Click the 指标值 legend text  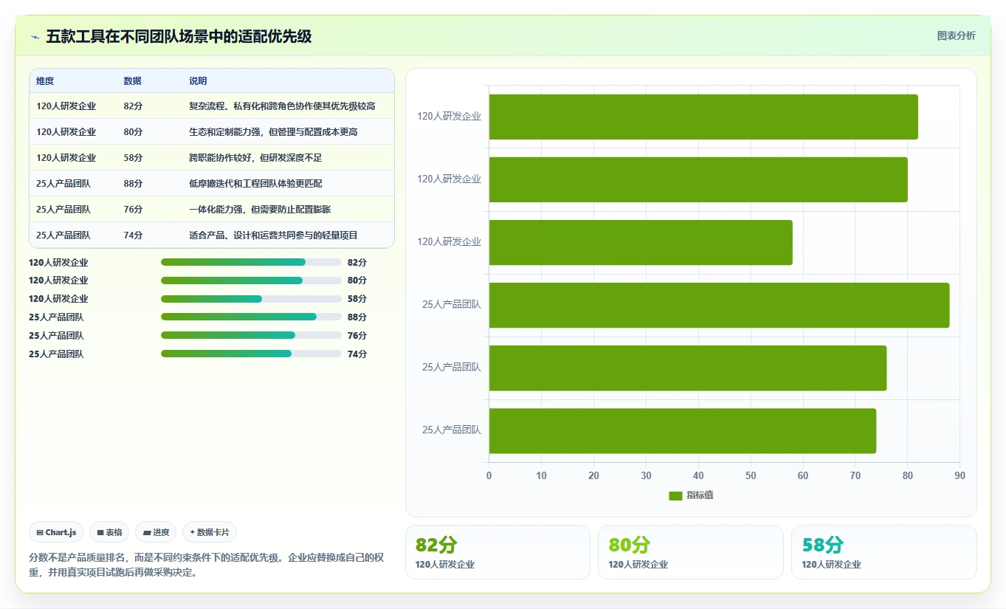click(700, 495)
